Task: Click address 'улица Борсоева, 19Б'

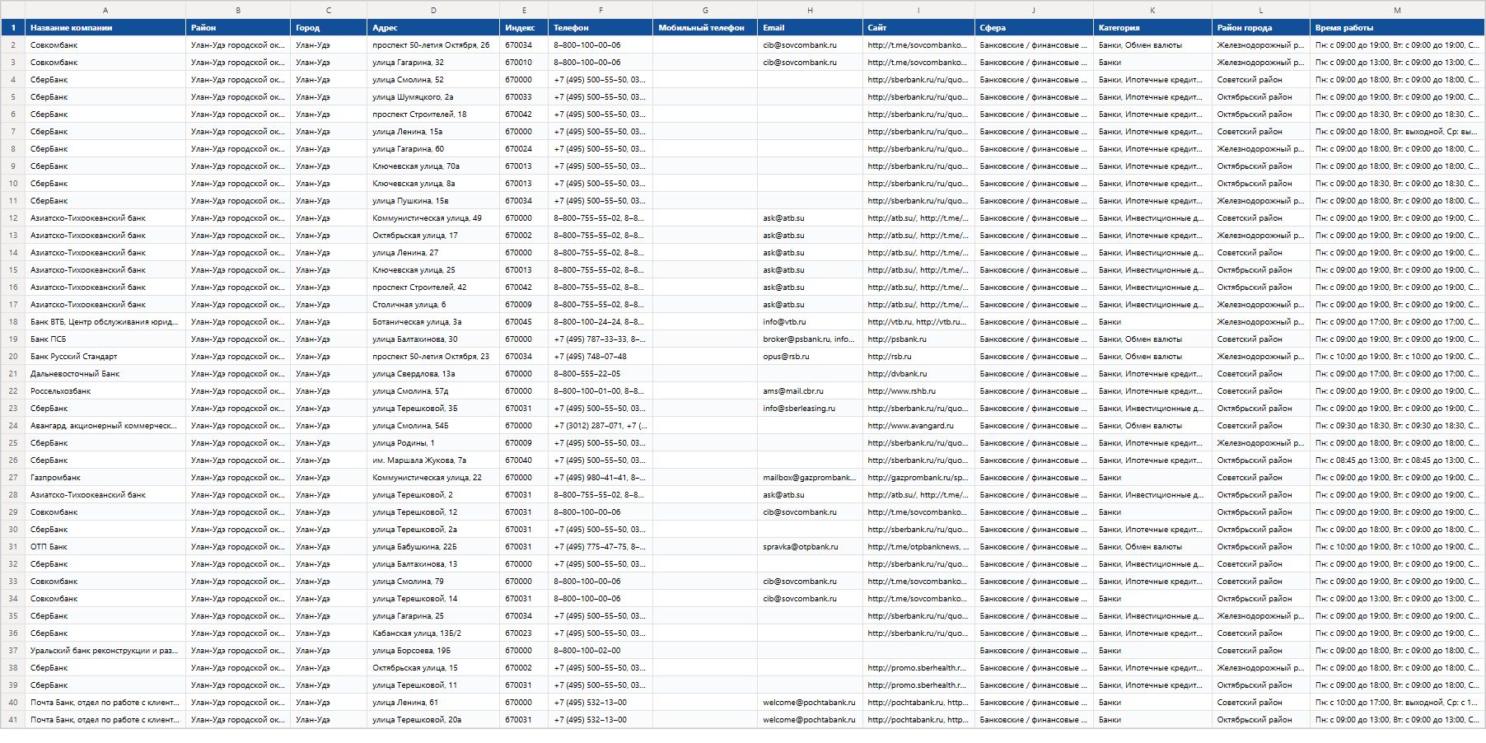Action: pos(433,651)
